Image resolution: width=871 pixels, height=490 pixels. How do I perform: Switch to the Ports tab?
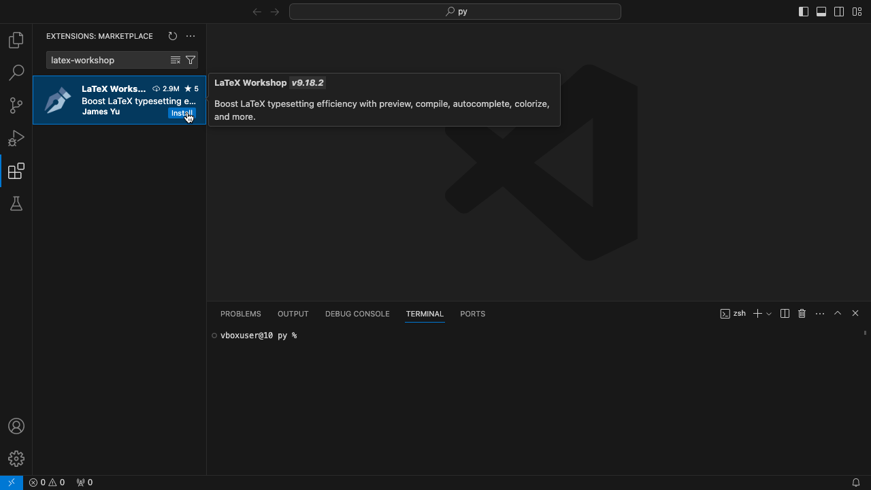pyautogui.click(x=472, y=314)
